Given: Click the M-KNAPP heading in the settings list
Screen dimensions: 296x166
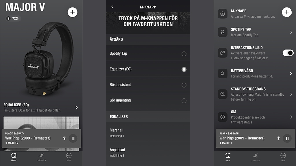Looking at the screenshot, I should (238, 11).
